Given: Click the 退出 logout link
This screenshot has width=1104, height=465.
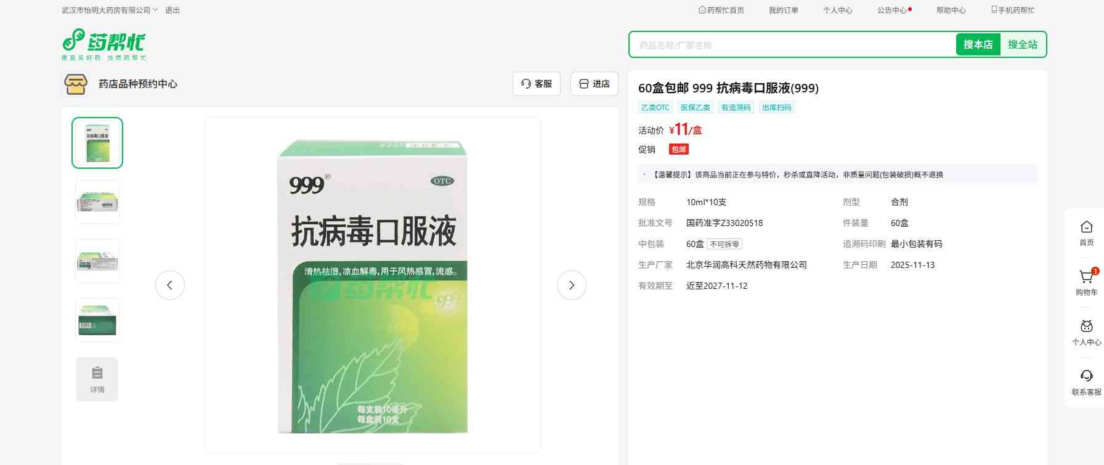Looking at the screenshot, I should 172,10.
